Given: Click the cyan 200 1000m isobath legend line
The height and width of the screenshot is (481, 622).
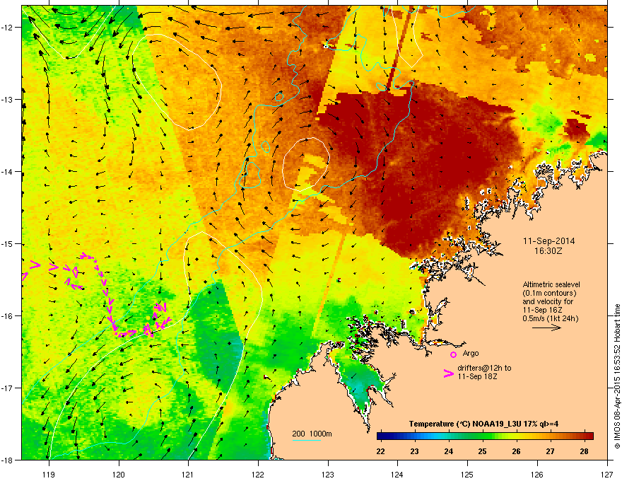Looking at the screenshot, I should [307, 440].
